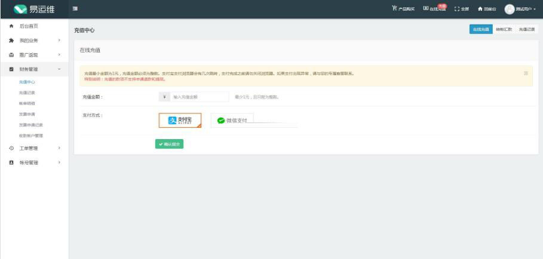
Task: Collapse the 财务管理 section chevron
Action: click(59, 69)
